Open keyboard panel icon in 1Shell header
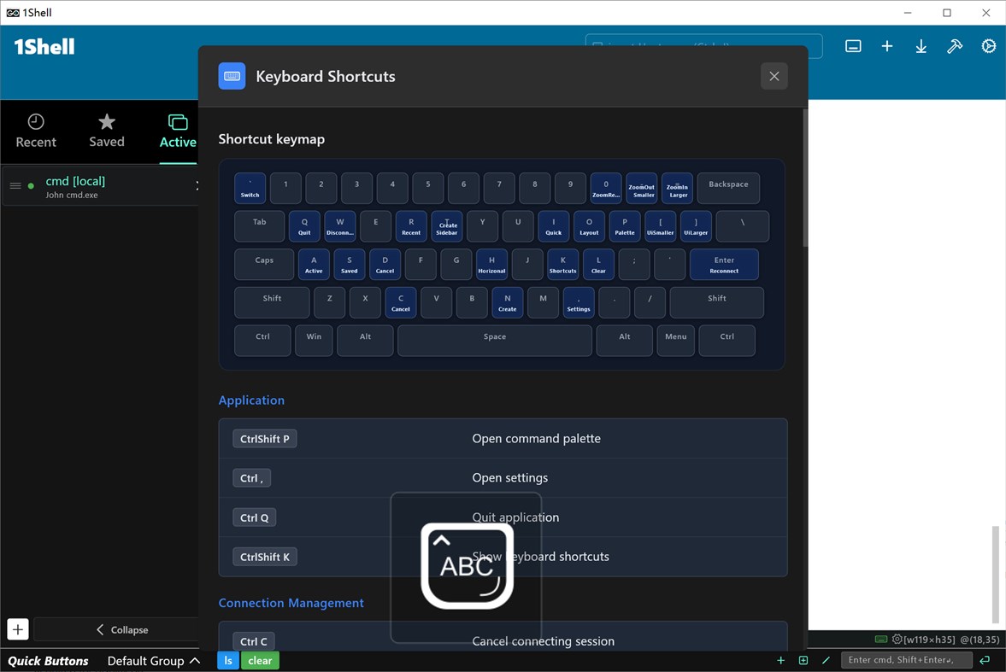The height and width of the screenshot is (672, 1006). click(853, 46)
